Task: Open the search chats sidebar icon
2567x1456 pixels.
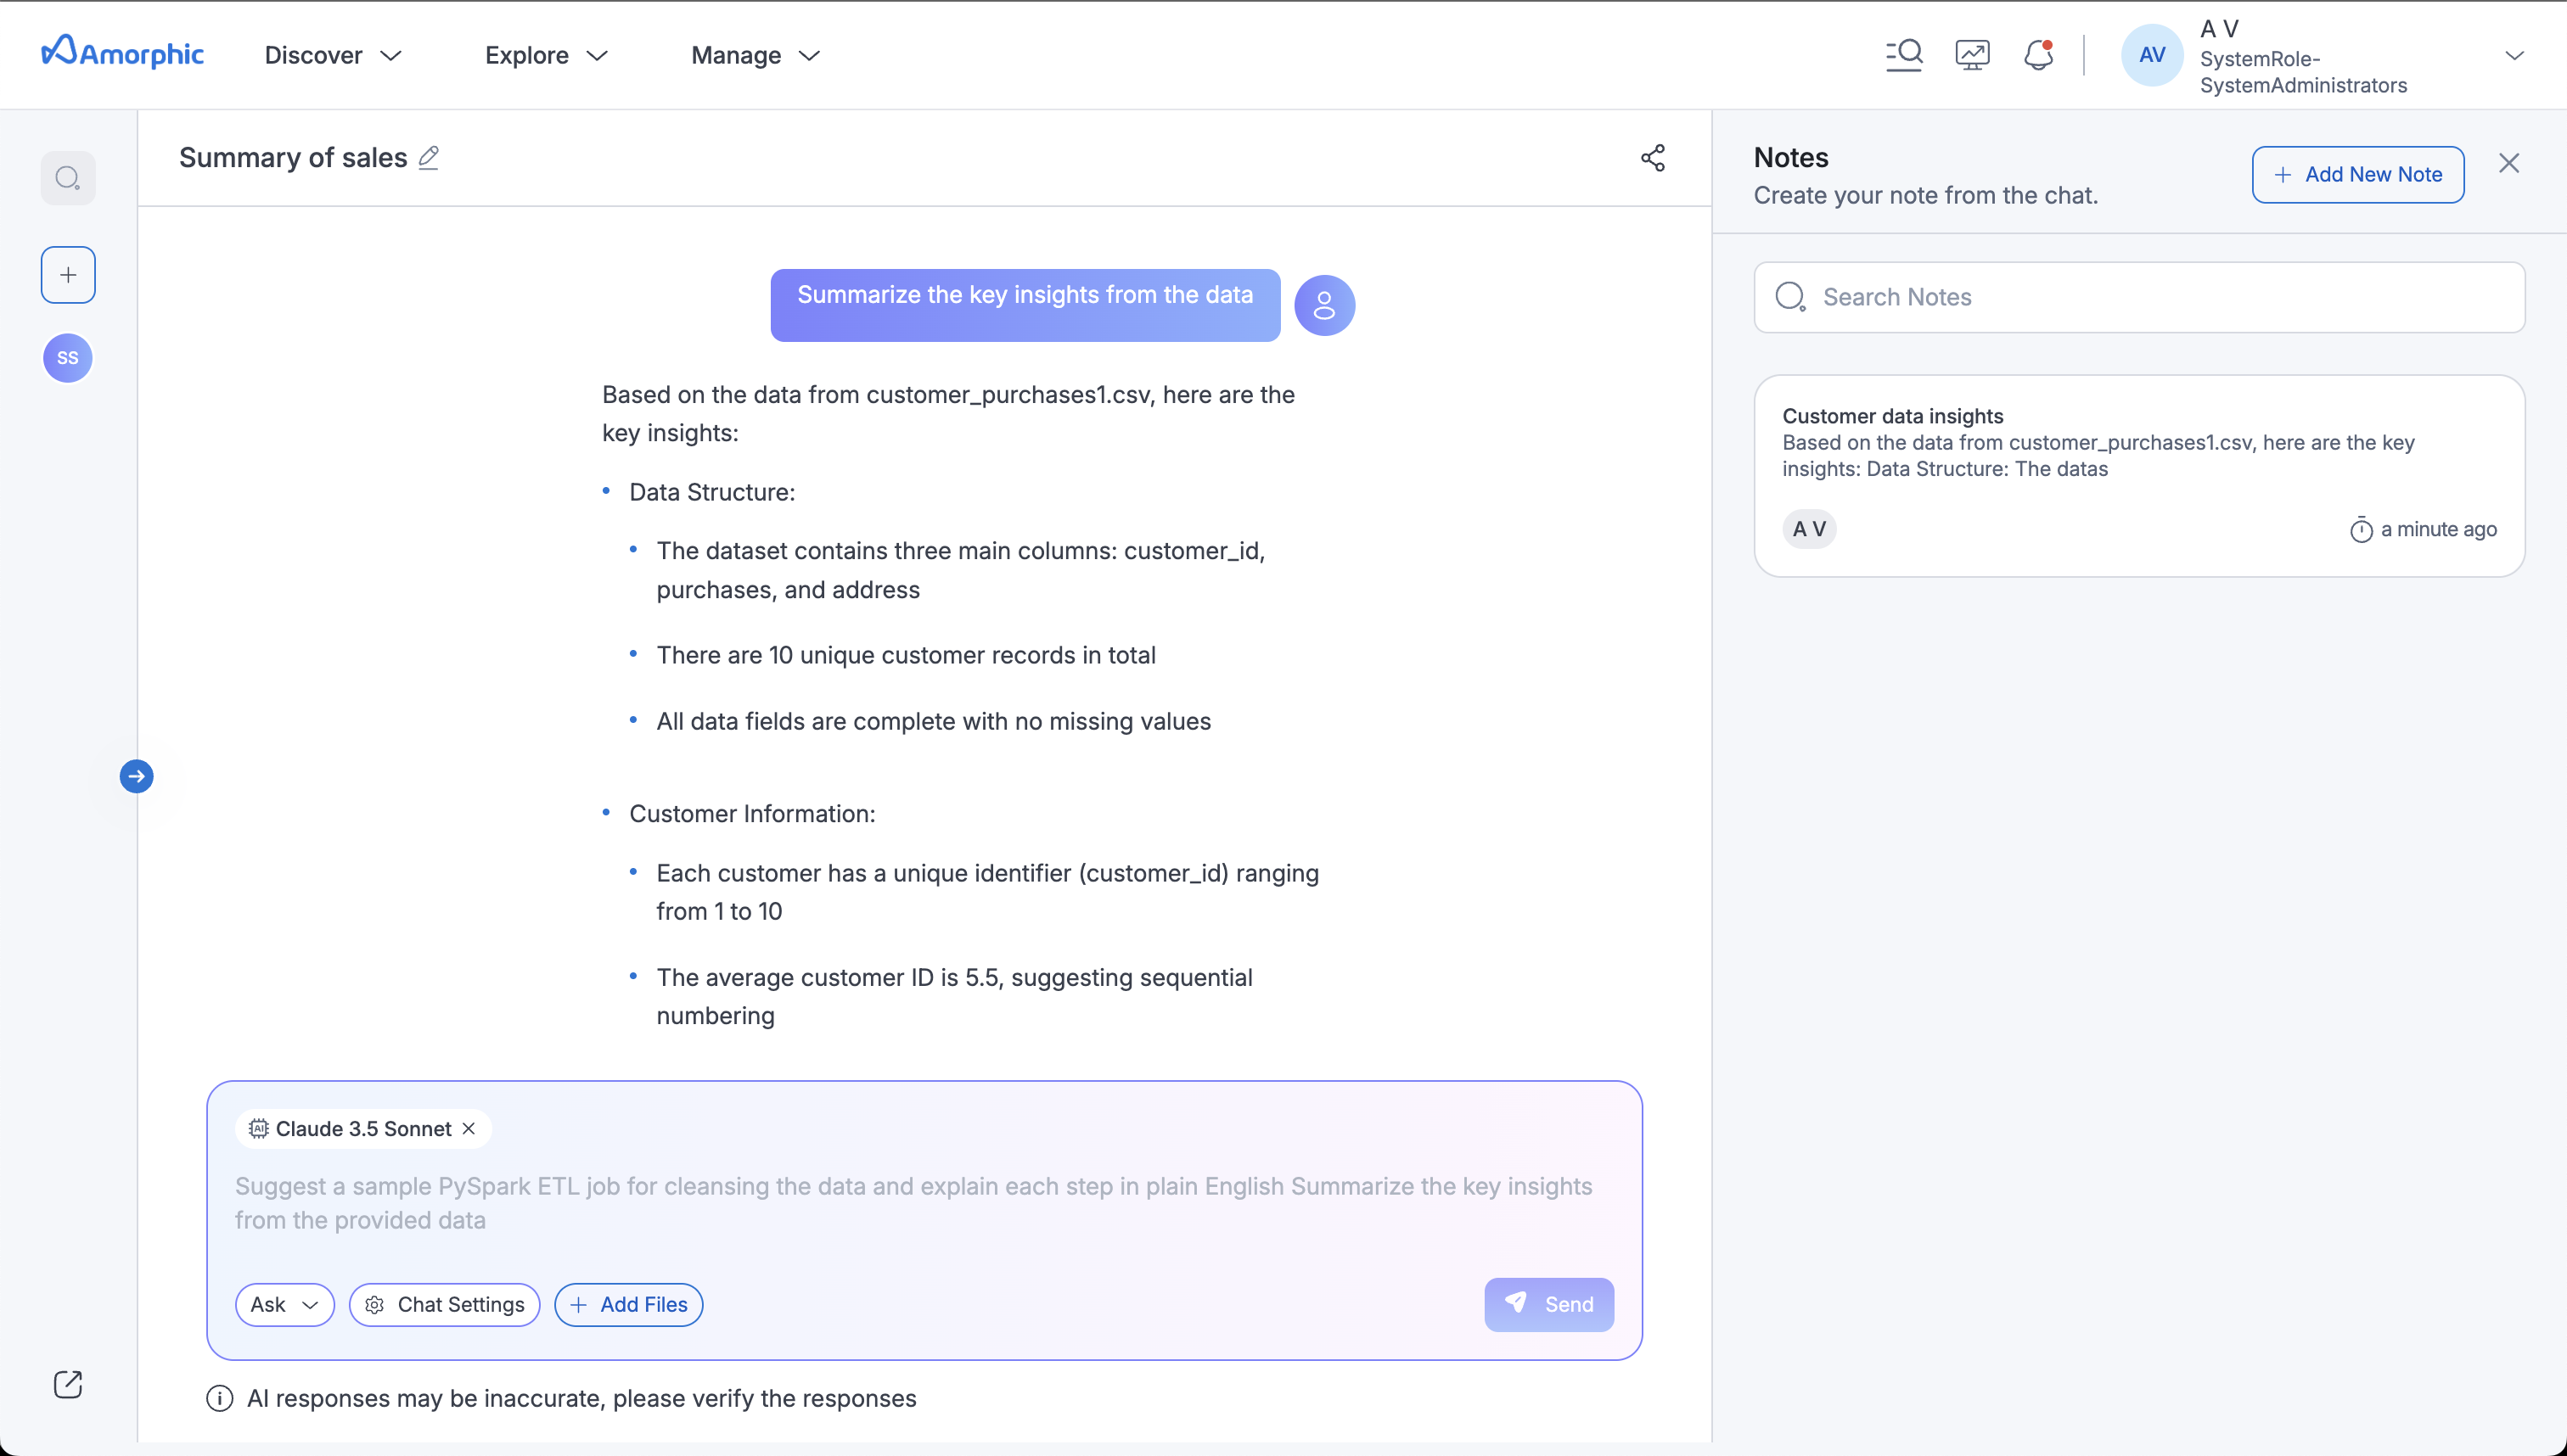Action: point(68,178)
